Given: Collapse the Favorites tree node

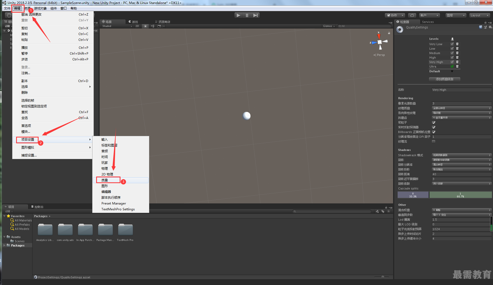Looking at the screenshot, I should click(x=4, y=216).
